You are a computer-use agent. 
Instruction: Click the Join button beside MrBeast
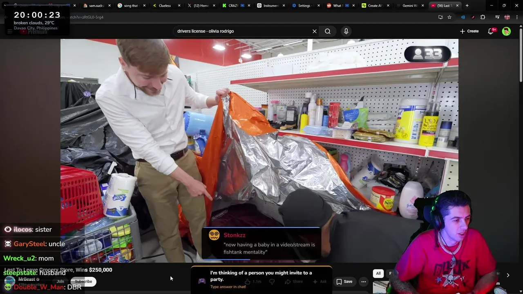tap(60, 281)
